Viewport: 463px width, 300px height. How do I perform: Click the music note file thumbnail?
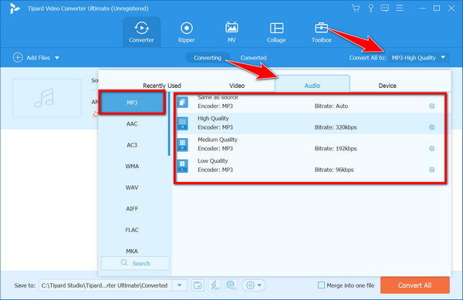(x=46, y=98)
